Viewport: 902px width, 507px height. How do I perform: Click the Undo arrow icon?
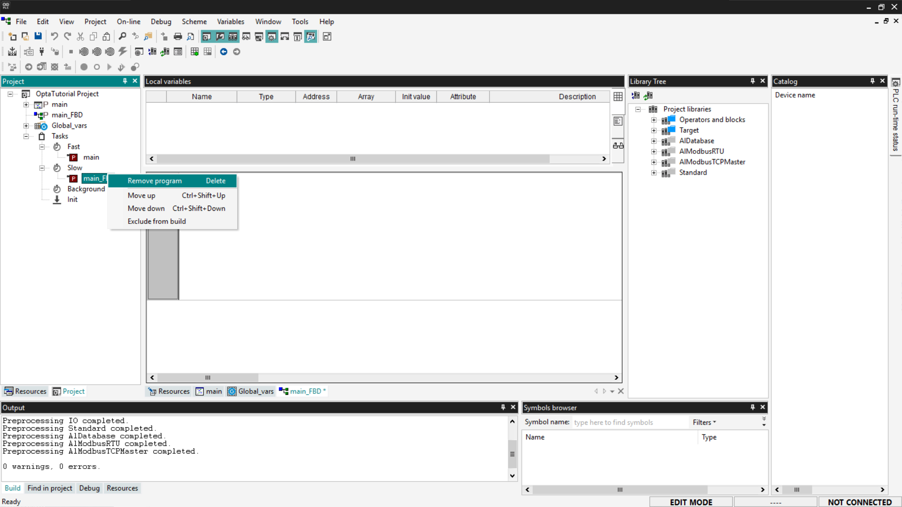[54, 37]
